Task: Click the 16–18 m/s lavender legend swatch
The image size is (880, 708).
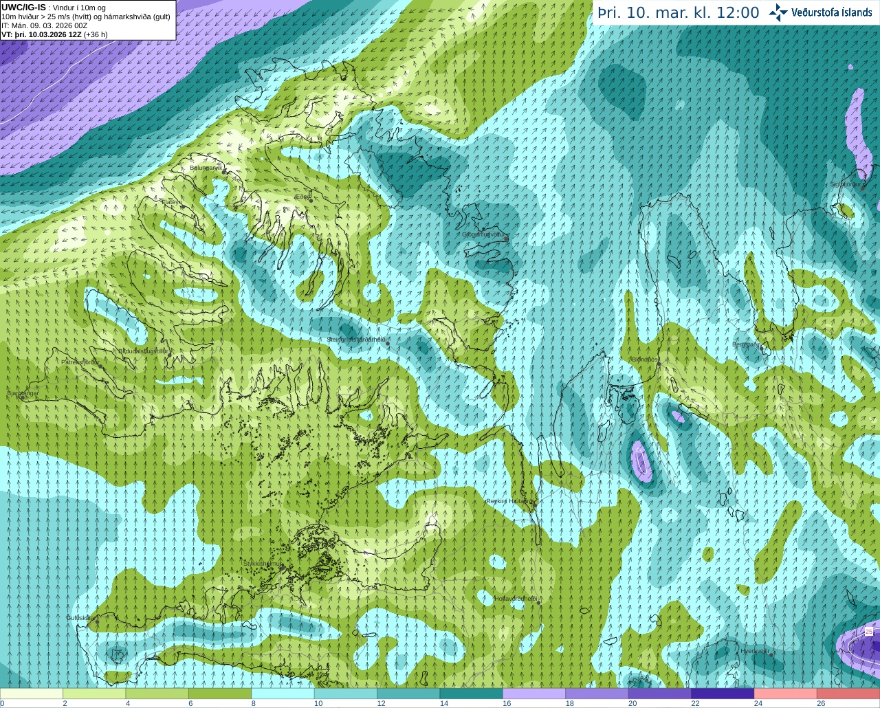Action: (x=534, y=694)
